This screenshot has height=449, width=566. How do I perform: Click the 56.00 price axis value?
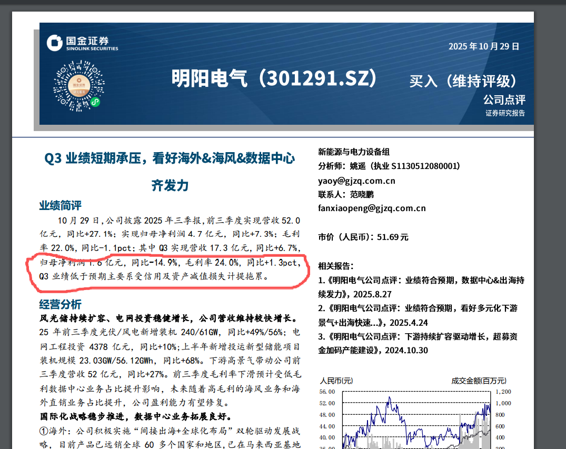pos(327,392)
